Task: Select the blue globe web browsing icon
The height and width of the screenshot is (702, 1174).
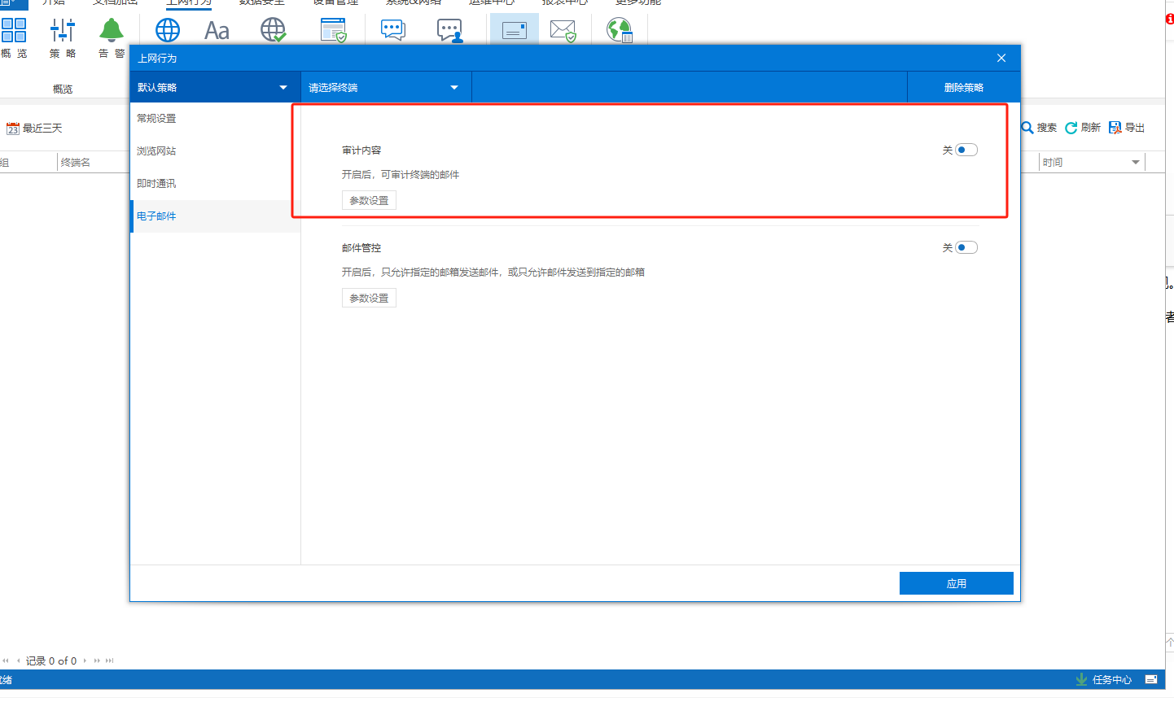Action: coord(168,31)
